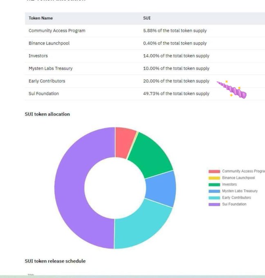The width and height of the screenshot is (265, 278).
Task: Click '0.40% of the total token supply'
Action: click(x=175, y=43)
